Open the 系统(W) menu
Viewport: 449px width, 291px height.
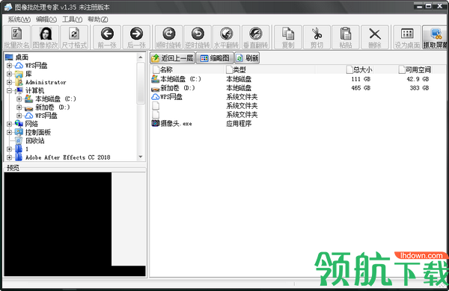[19, 19]
